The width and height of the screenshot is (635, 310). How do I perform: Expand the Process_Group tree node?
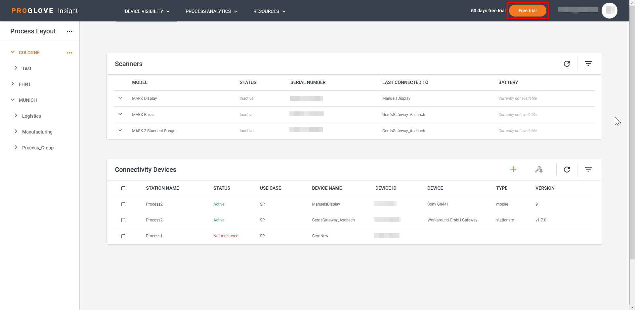(16, 147)
